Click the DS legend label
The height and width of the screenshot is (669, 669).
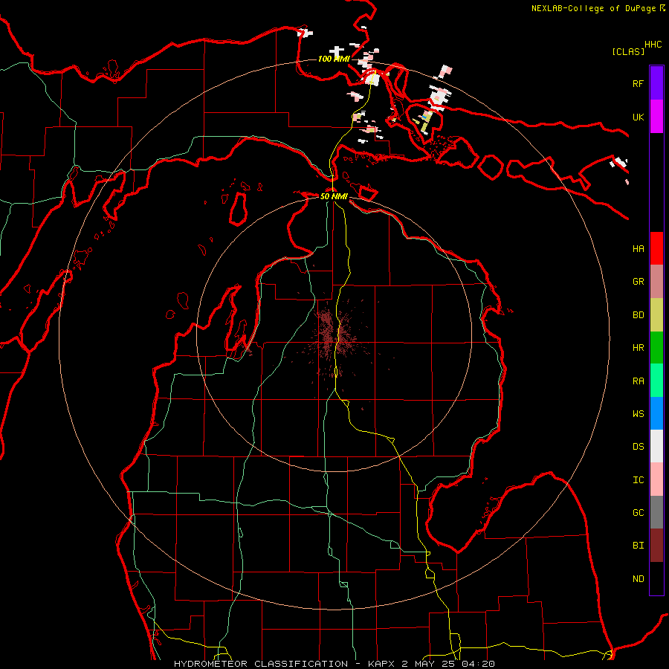click(638, 447)
